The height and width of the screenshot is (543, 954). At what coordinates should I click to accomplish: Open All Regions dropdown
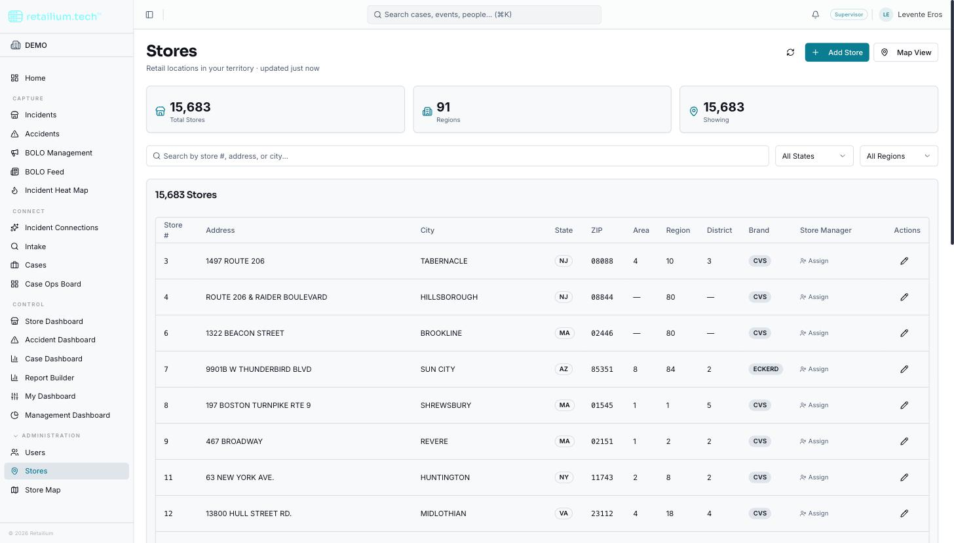pyautogui.click(x=898, y=156)
